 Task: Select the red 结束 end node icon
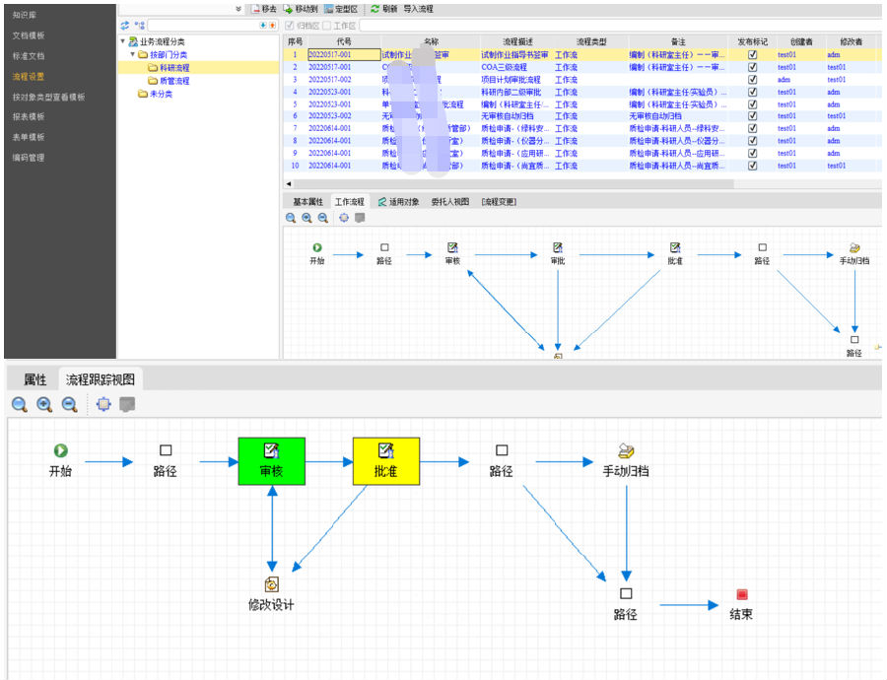(741, 595)
